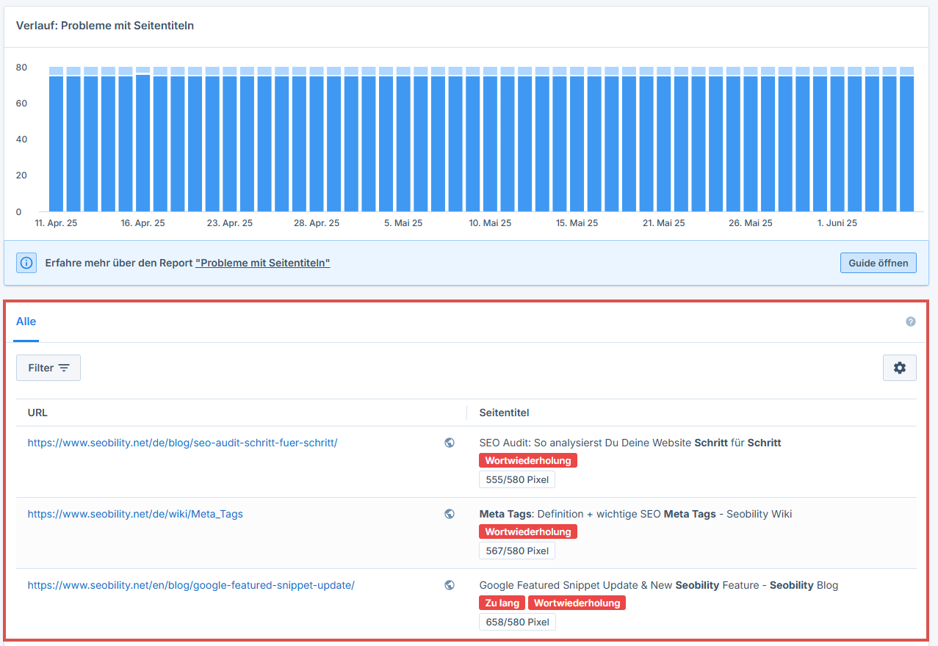Click the 26. Mai 25 axis label
The width and height of the screenshot is (938, 646).
tap(751, 222)
